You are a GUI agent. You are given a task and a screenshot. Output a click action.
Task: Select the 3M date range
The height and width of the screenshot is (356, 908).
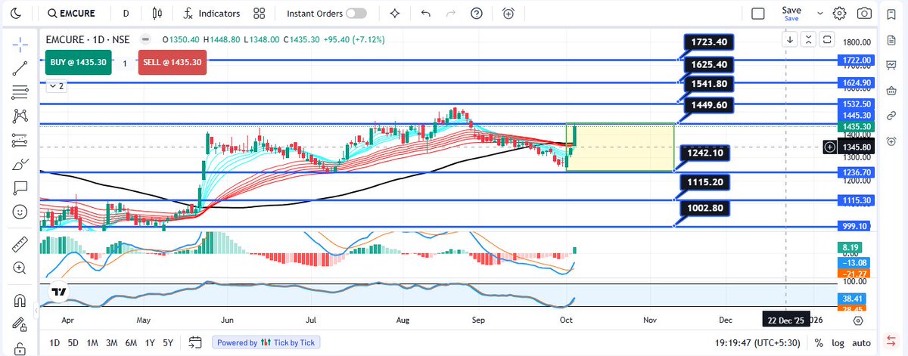coord(111,342)
